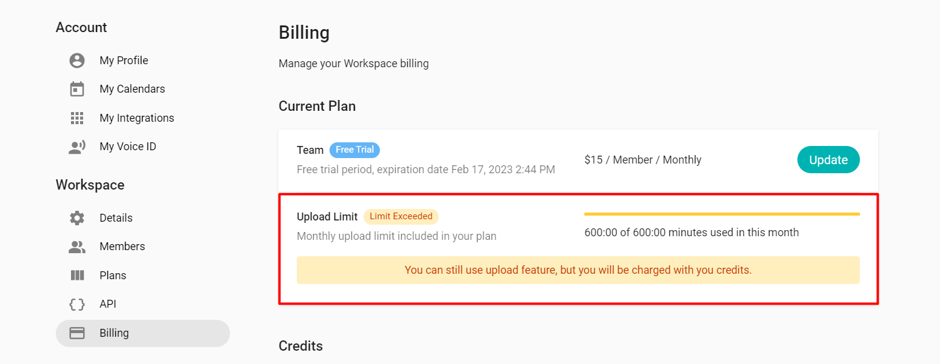Click the My Integrations grid icon
This screenshot has height=364, width=940.
pos(77,118)
